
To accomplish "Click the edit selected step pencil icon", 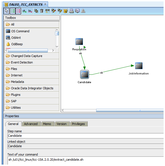I will click(x=53, y=11).
